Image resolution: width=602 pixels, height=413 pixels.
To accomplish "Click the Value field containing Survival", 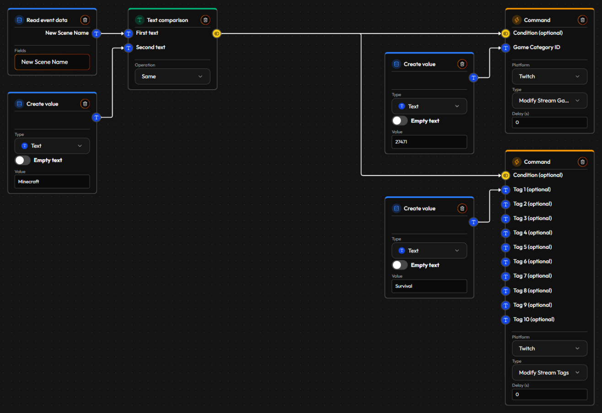I will [429, 286].
